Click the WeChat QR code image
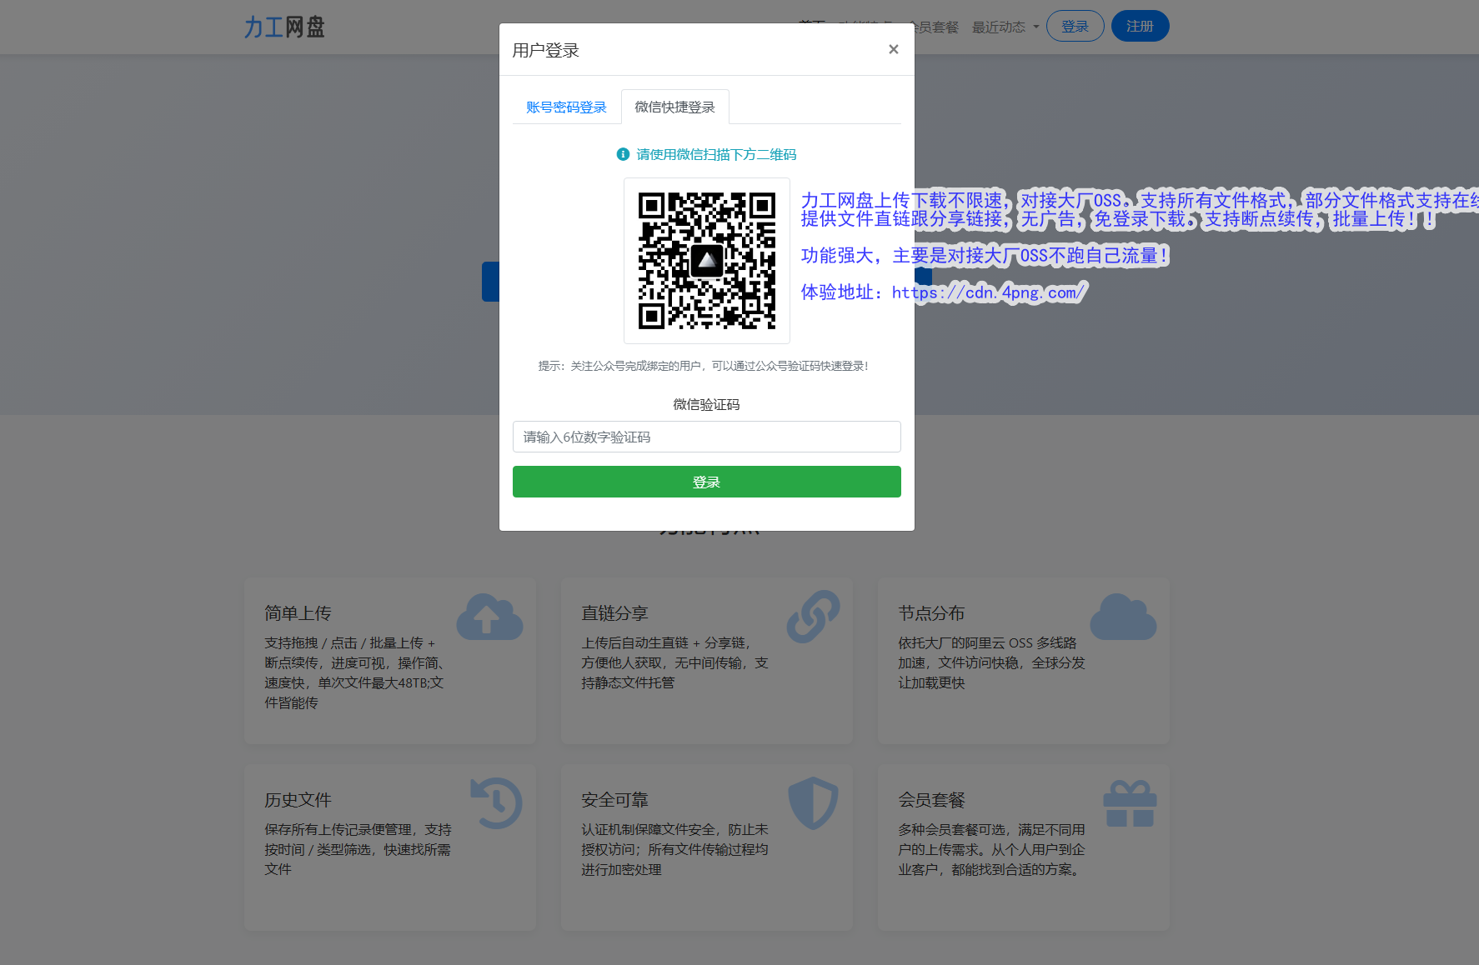Image resolution: width=1479 pixels, height=965 pixels. [x=706, y=261]
